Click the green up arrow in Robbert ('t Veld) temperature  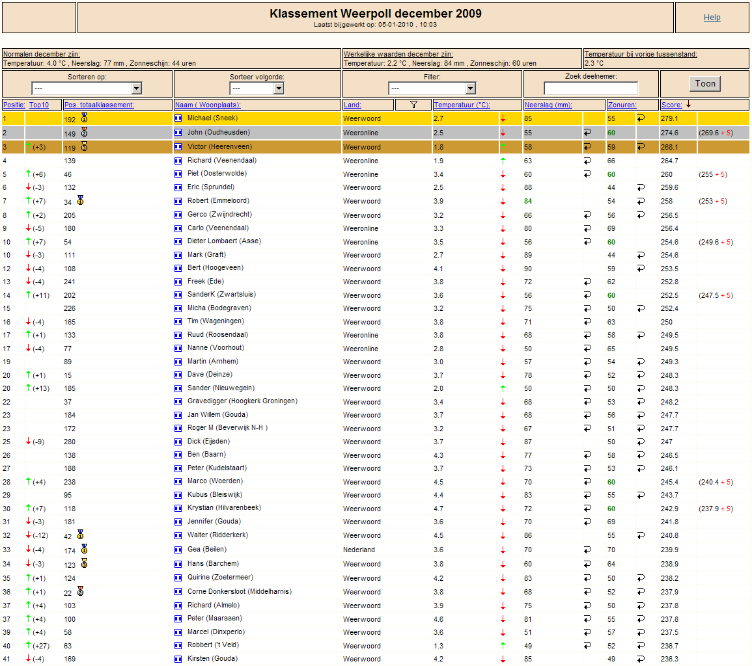click(503, 646)
